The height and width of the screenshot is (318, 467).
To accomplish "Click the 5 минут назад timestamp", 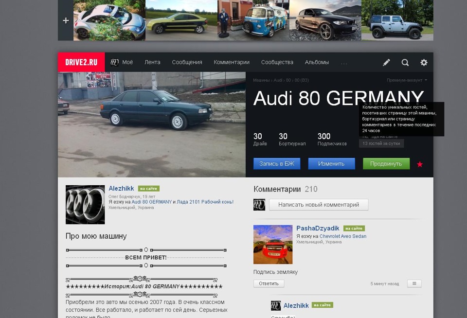I will 384,284.
